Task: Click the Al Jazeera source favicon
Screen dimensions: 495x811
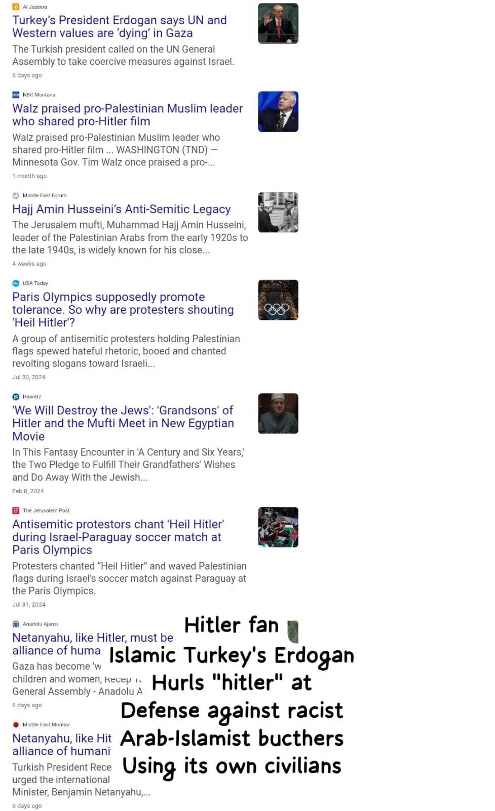Action: [16, 7]
